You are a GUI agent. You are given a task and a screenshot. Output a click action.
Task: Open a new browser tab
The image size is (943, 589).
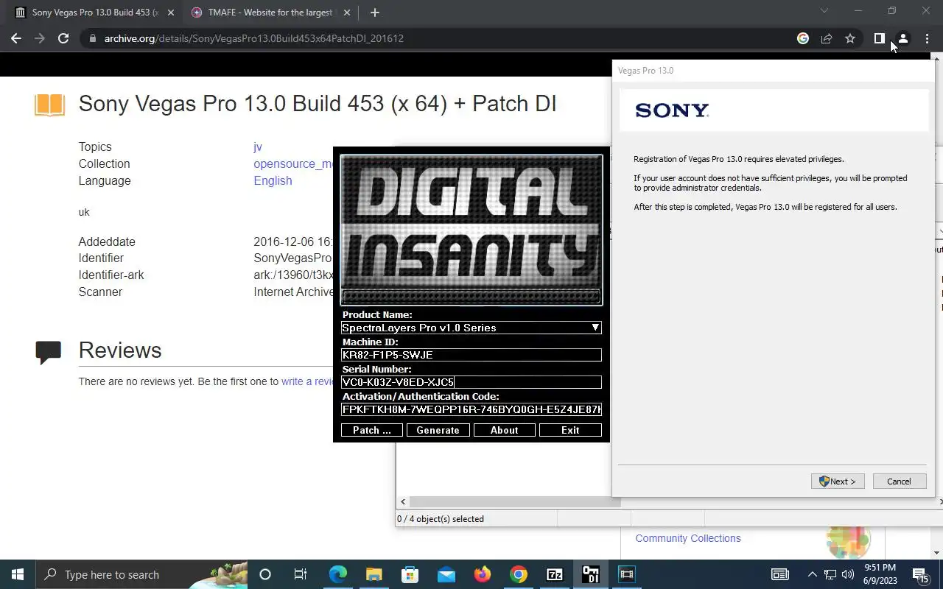pos(375,13)
